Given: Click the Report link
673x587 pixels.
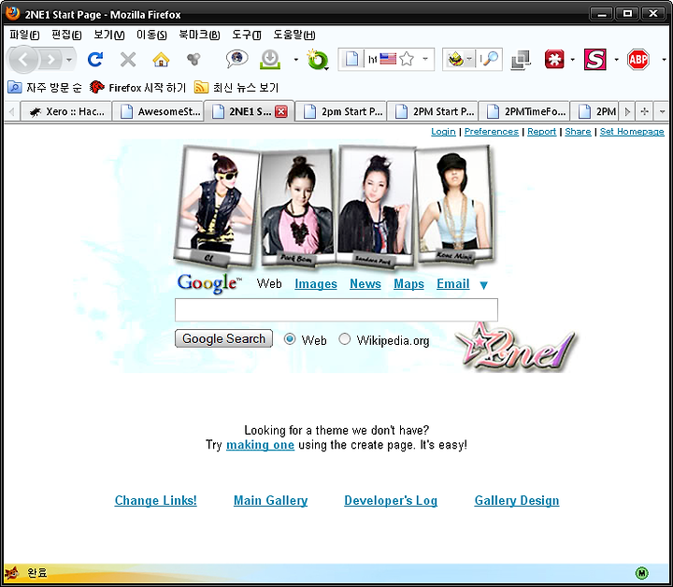Looking at the screenshot, I should click(x=541, y=132).
